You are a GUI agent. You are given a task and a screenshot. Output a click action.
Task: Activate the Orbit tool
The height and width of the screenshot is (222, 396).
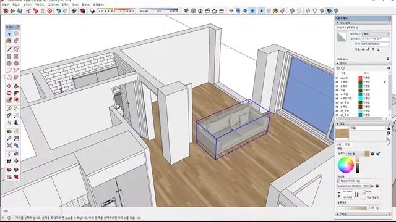pos(9,131)
